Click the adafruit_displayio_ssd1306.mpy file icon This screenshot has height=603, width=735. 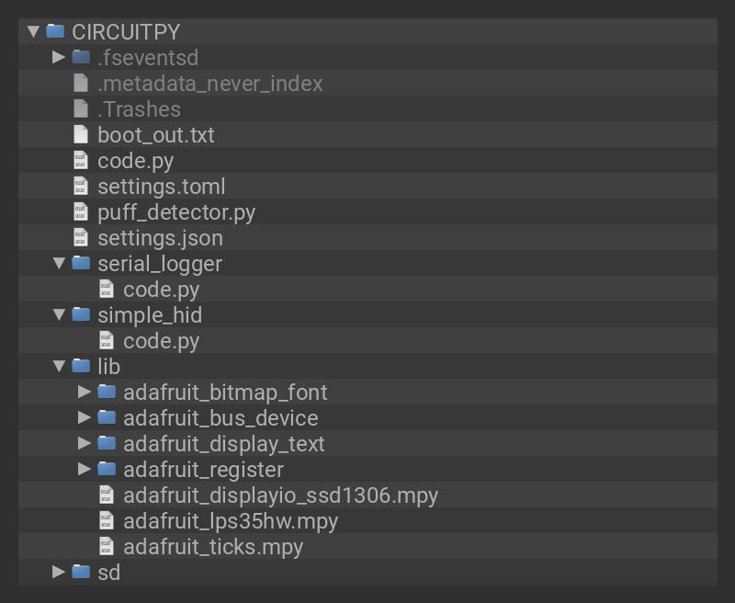coord(107,495)
